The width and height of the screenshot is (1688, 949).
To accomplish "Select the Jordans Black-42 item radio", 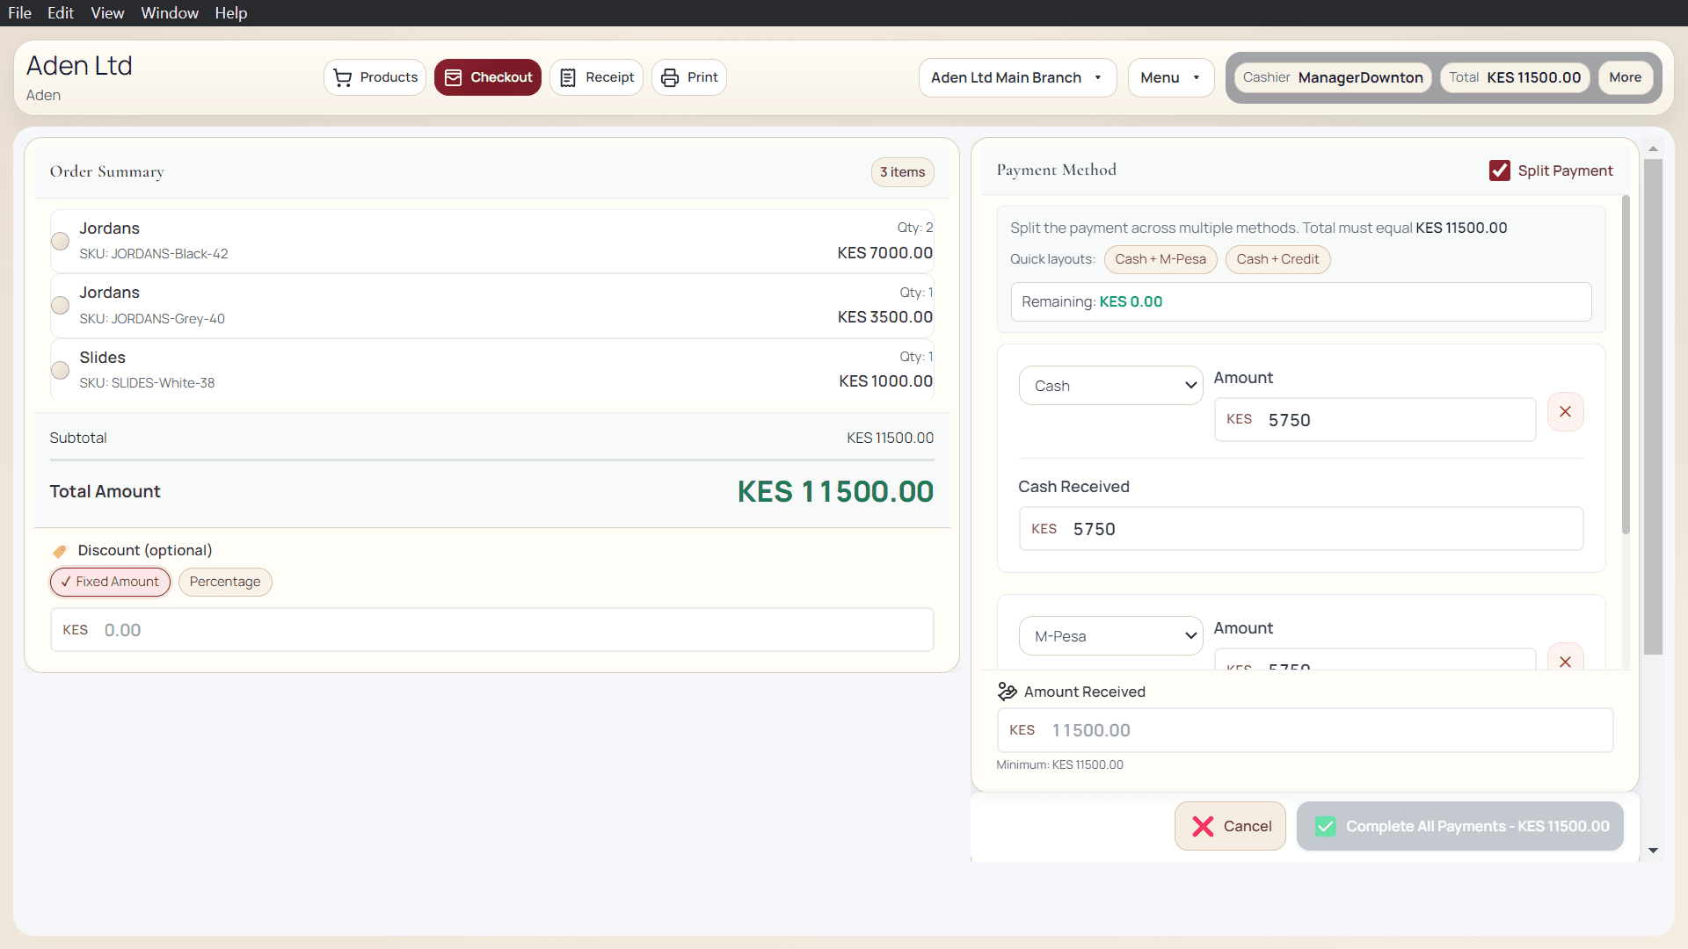I will pyautogui.click(x=60, y=241).
